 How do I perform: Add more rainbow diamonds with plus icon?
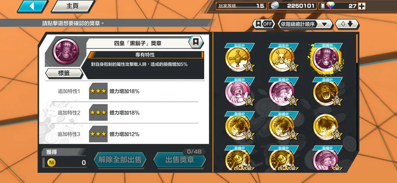click(362, 6)
